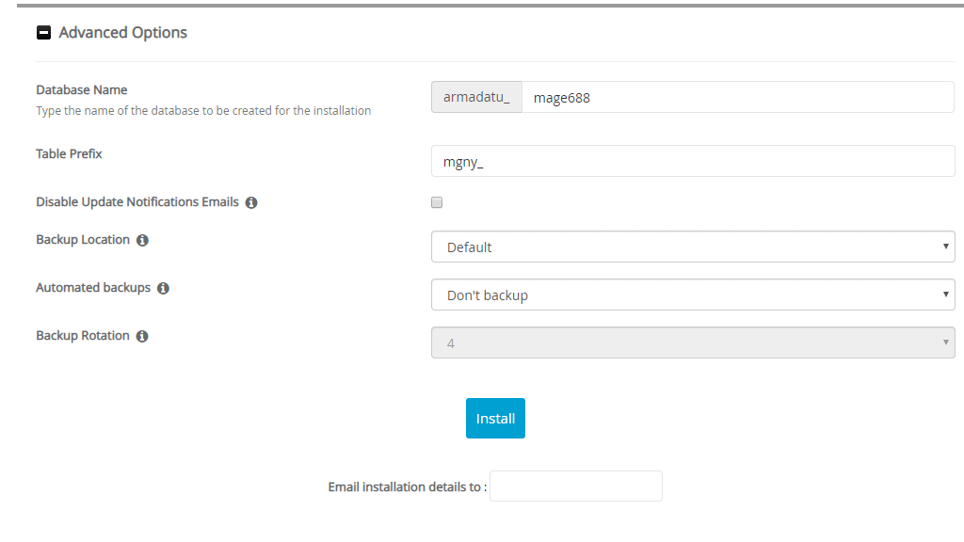Click the Automated backups label text
The width and height of the screenshot is (964, 542).
coord(93,288)
